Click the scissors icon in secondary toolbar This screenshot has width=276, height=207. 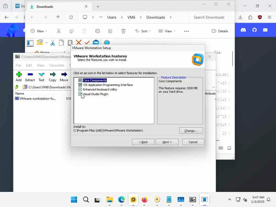pos(53,43)
